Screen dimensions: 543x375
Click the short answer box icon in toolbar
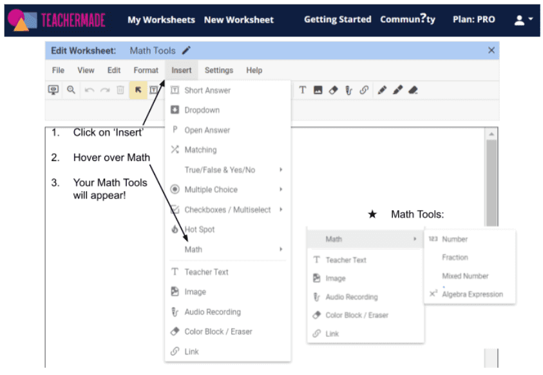(153, 90)
